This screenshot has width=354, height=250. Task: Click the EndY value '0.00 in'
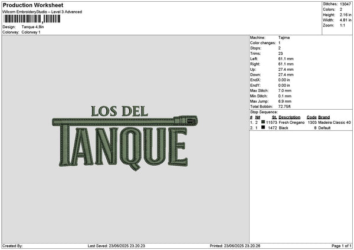(x=284, y=85)
